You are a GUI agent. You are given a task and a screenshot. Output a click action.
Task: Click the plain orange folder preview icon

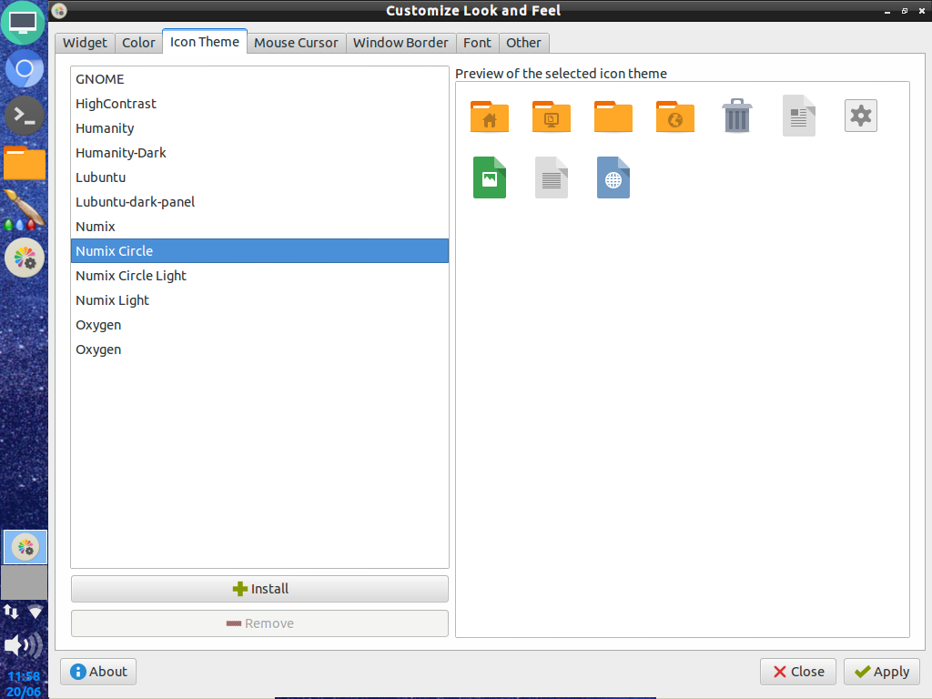pos(613,116)
